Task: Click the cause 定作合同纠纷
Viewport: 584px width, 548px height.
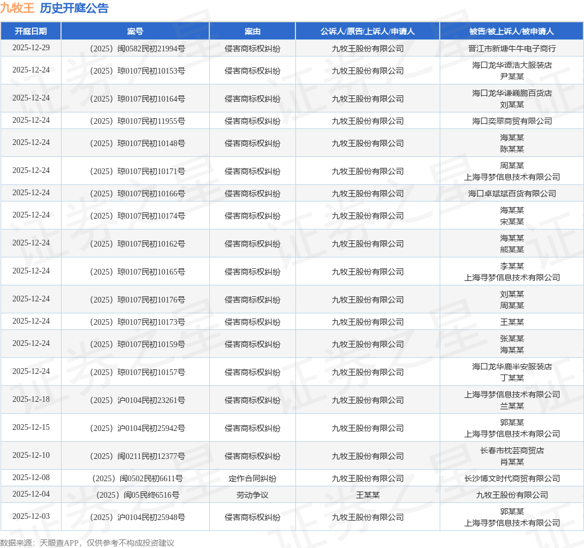Action: pyautogui.click(x=253, y=479)
